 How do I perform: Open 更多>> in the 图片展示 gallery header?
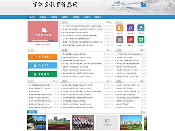pos(143,112)
